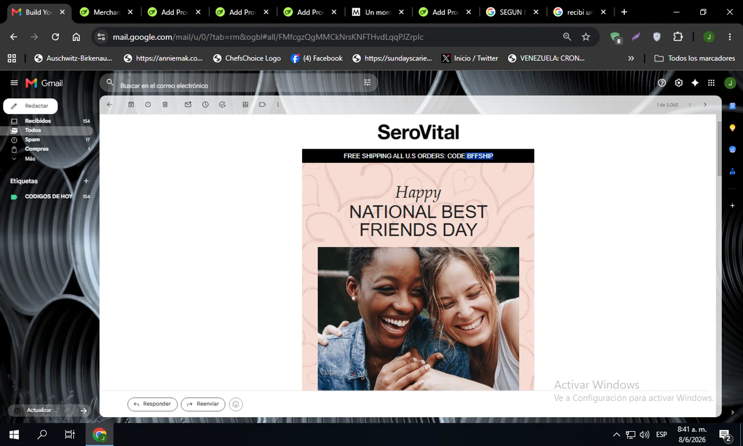
Task: Create a new label with the plus icon
Action: pos(86,181)
